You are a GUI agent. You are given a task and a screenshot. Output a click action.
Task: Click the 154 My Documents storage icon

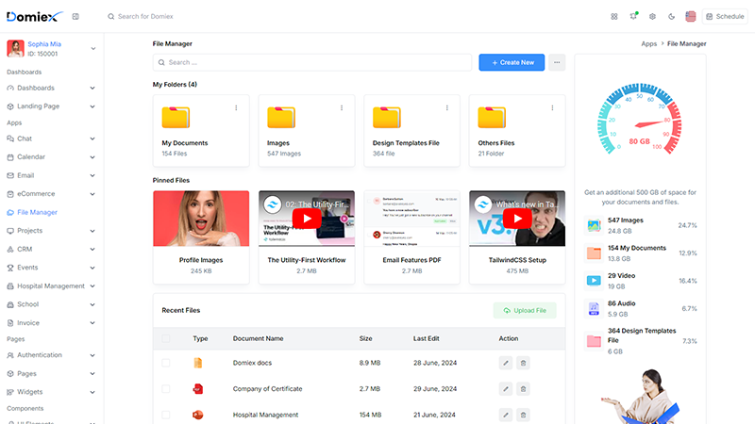pos(594,253)
